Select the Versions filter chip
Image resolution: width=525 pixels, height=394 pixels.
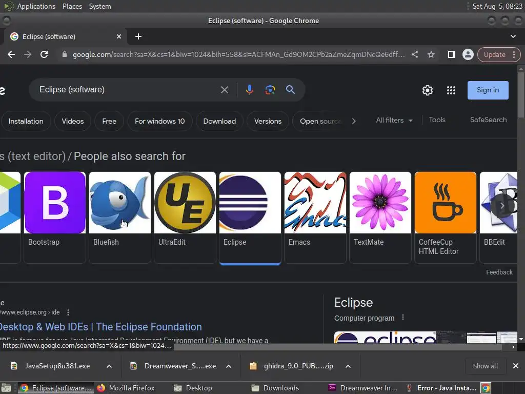(x=268, y=121)
